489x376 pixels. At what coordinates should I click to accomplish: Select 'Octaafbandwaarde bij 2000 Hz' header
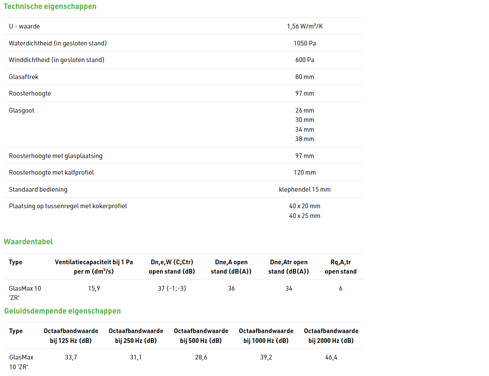click(331, 336)
